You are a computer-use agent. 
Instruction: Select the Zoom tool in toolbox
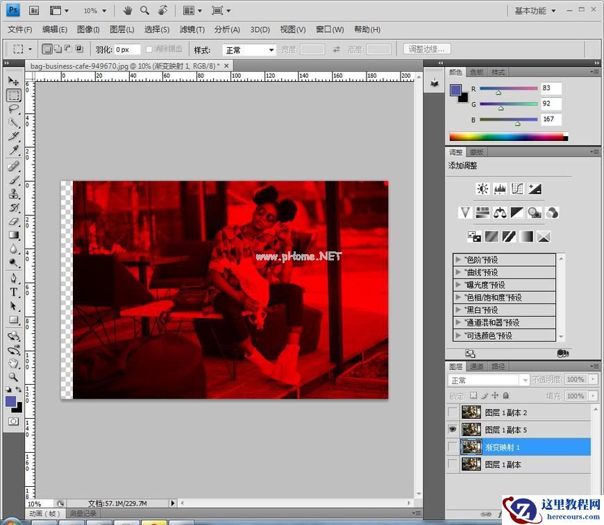[x=13, y=376]
